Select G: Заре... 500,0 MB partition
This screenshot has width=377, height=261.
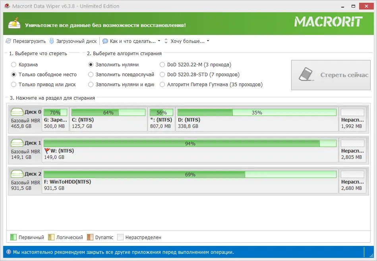point(56,119)
